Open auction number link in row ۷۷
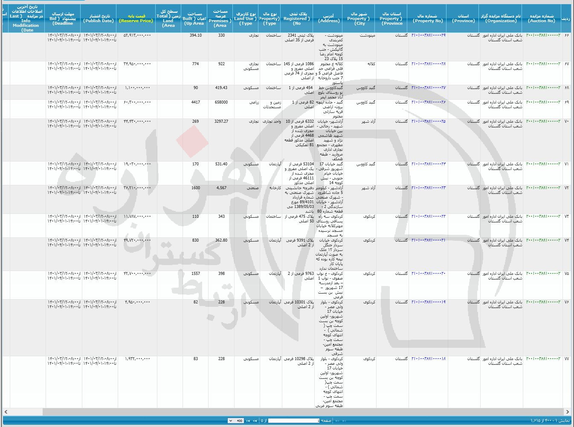The width and height of the screenshot is (574, 427). 543,359
